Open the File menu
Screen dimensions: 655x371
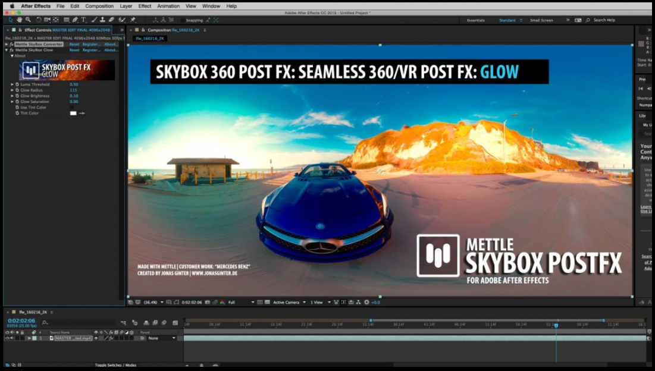[61, 7]
